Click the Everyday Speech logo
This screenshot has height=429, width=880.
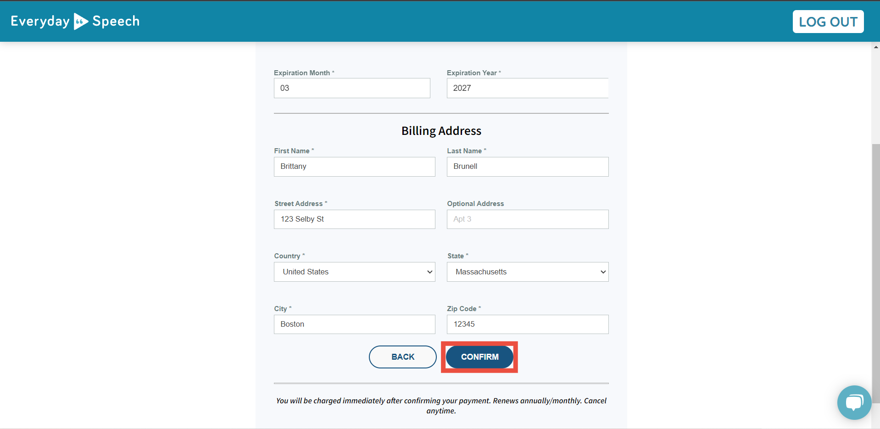pyautogui.click(x=75, y=21)
